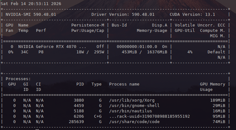Viewport: 236px width, 130px height.
Task: Click the temperature value '34C'
Action: click(25, 52)
